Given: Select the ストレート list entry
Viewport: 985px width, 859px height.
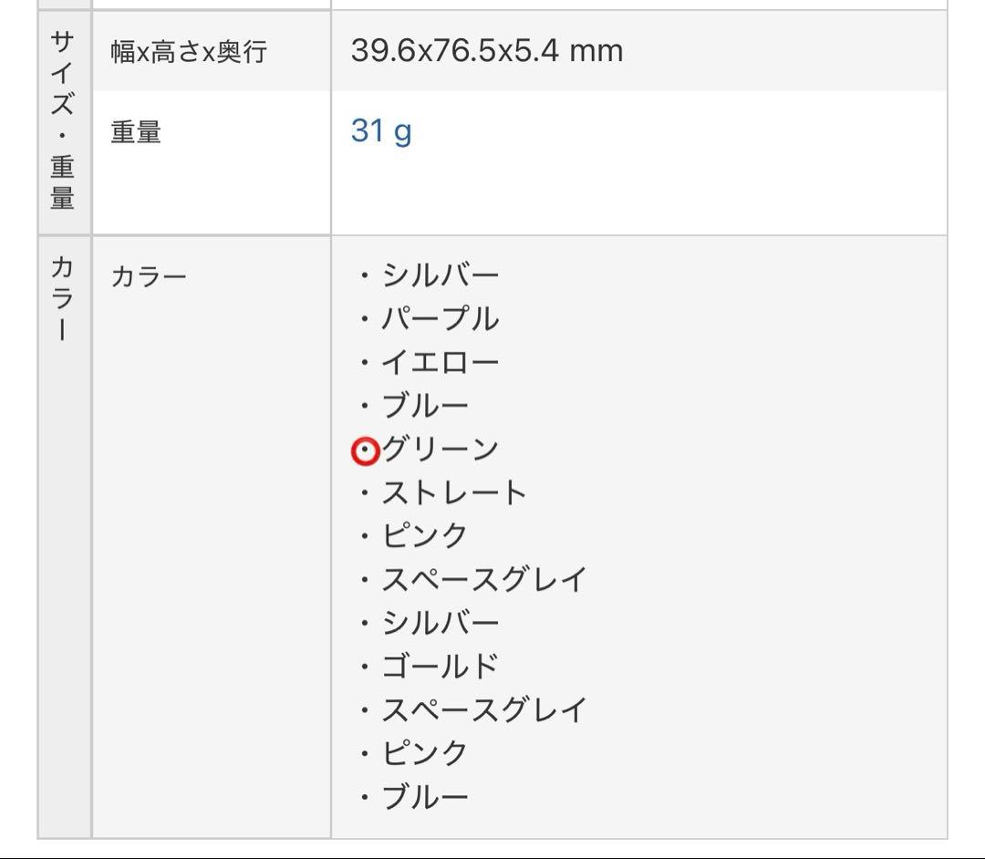Looking at the screenshot, I should click(x=453, y=493).
